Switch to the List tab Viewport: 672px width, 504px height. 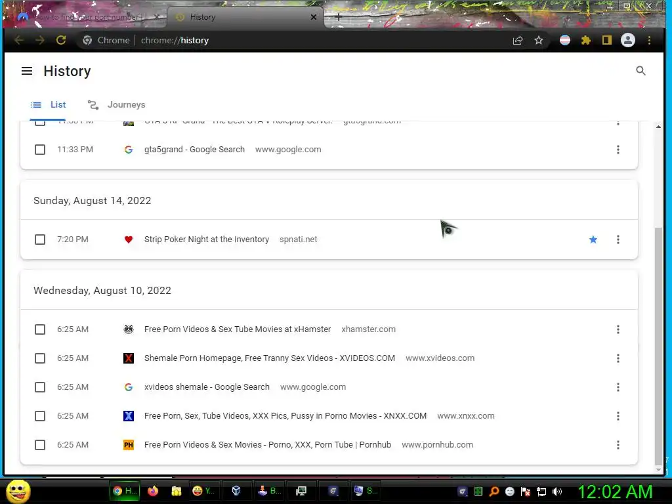[48, 104]
